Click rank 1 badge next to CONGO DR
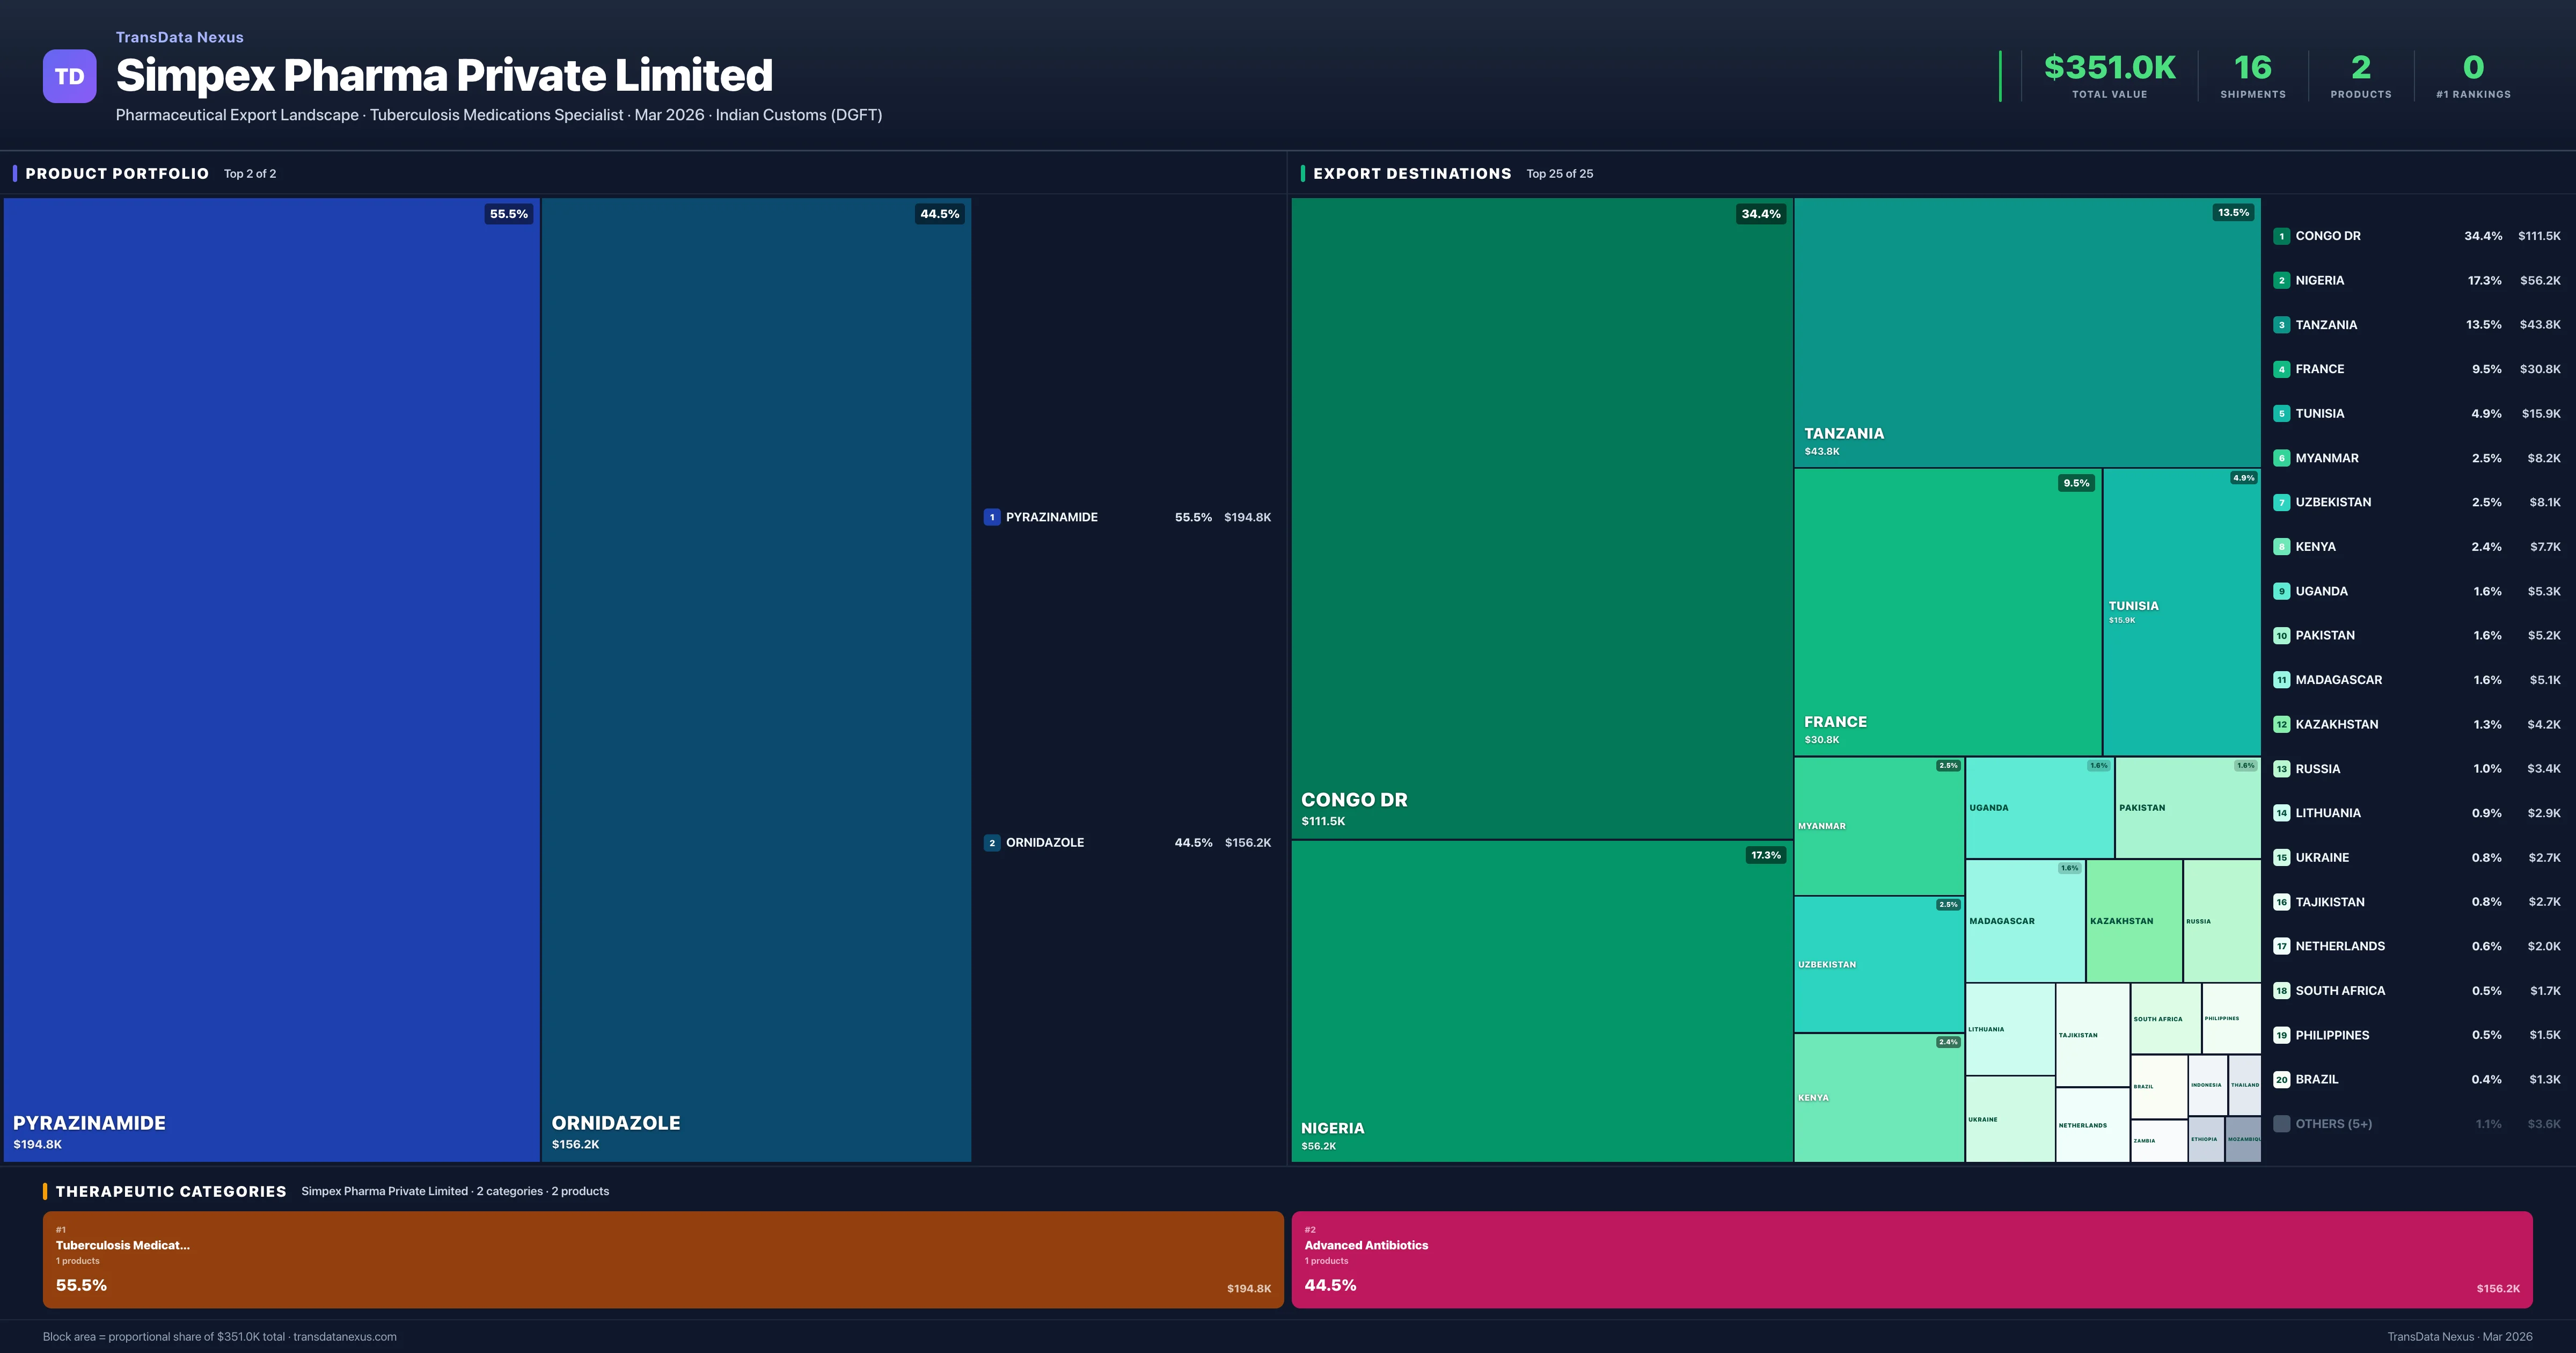The height and width of the screenshot is (1353, 2576). coord(2281,236)
